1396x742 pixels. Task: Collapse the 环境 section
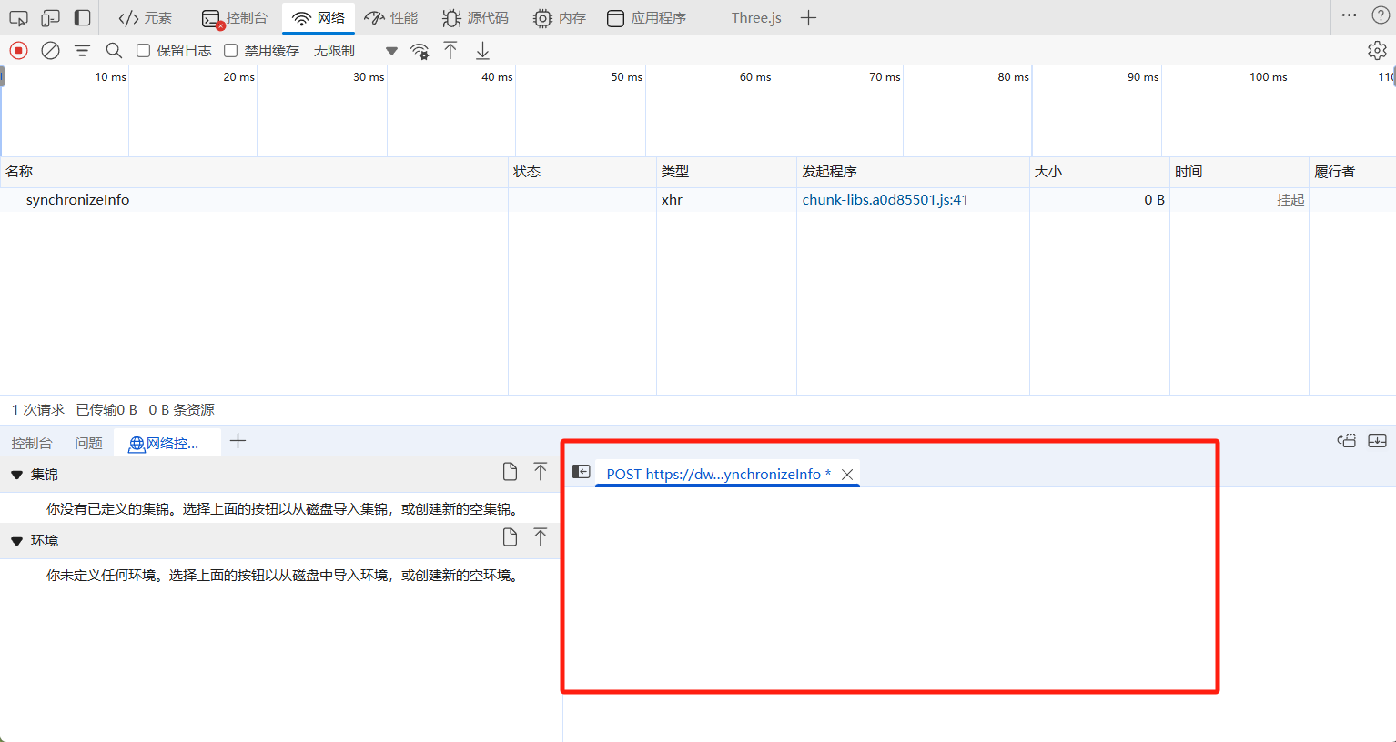click(17, 541)
